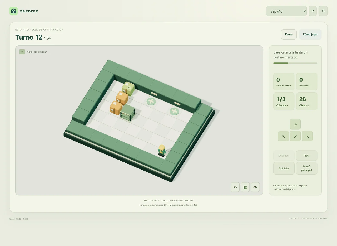This screenshot has width=337, height=246.
Task: Request a hint with Pista
Action: [x=306, y=156]
